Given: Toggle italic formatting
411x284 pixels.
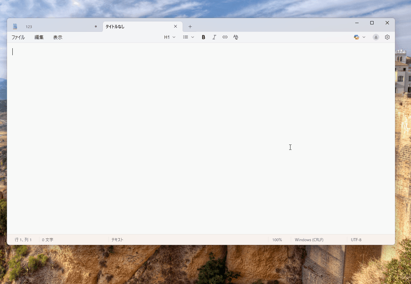Looking at the screenshot, I should [x=214, y=37].
